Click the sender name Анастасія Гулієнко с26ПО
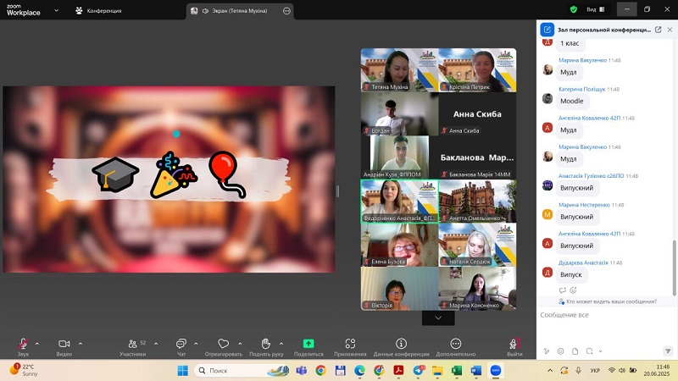The image size is (678, 381). pos(591,176)
